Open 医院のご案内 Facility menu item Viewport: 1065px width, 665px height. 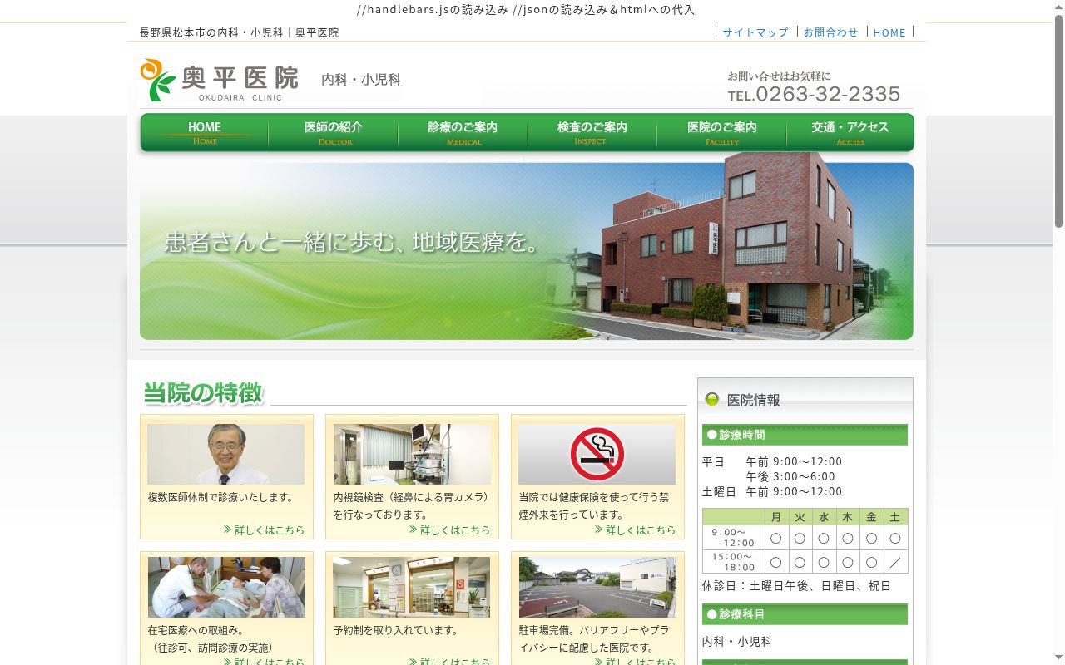(x=722, y=133)
